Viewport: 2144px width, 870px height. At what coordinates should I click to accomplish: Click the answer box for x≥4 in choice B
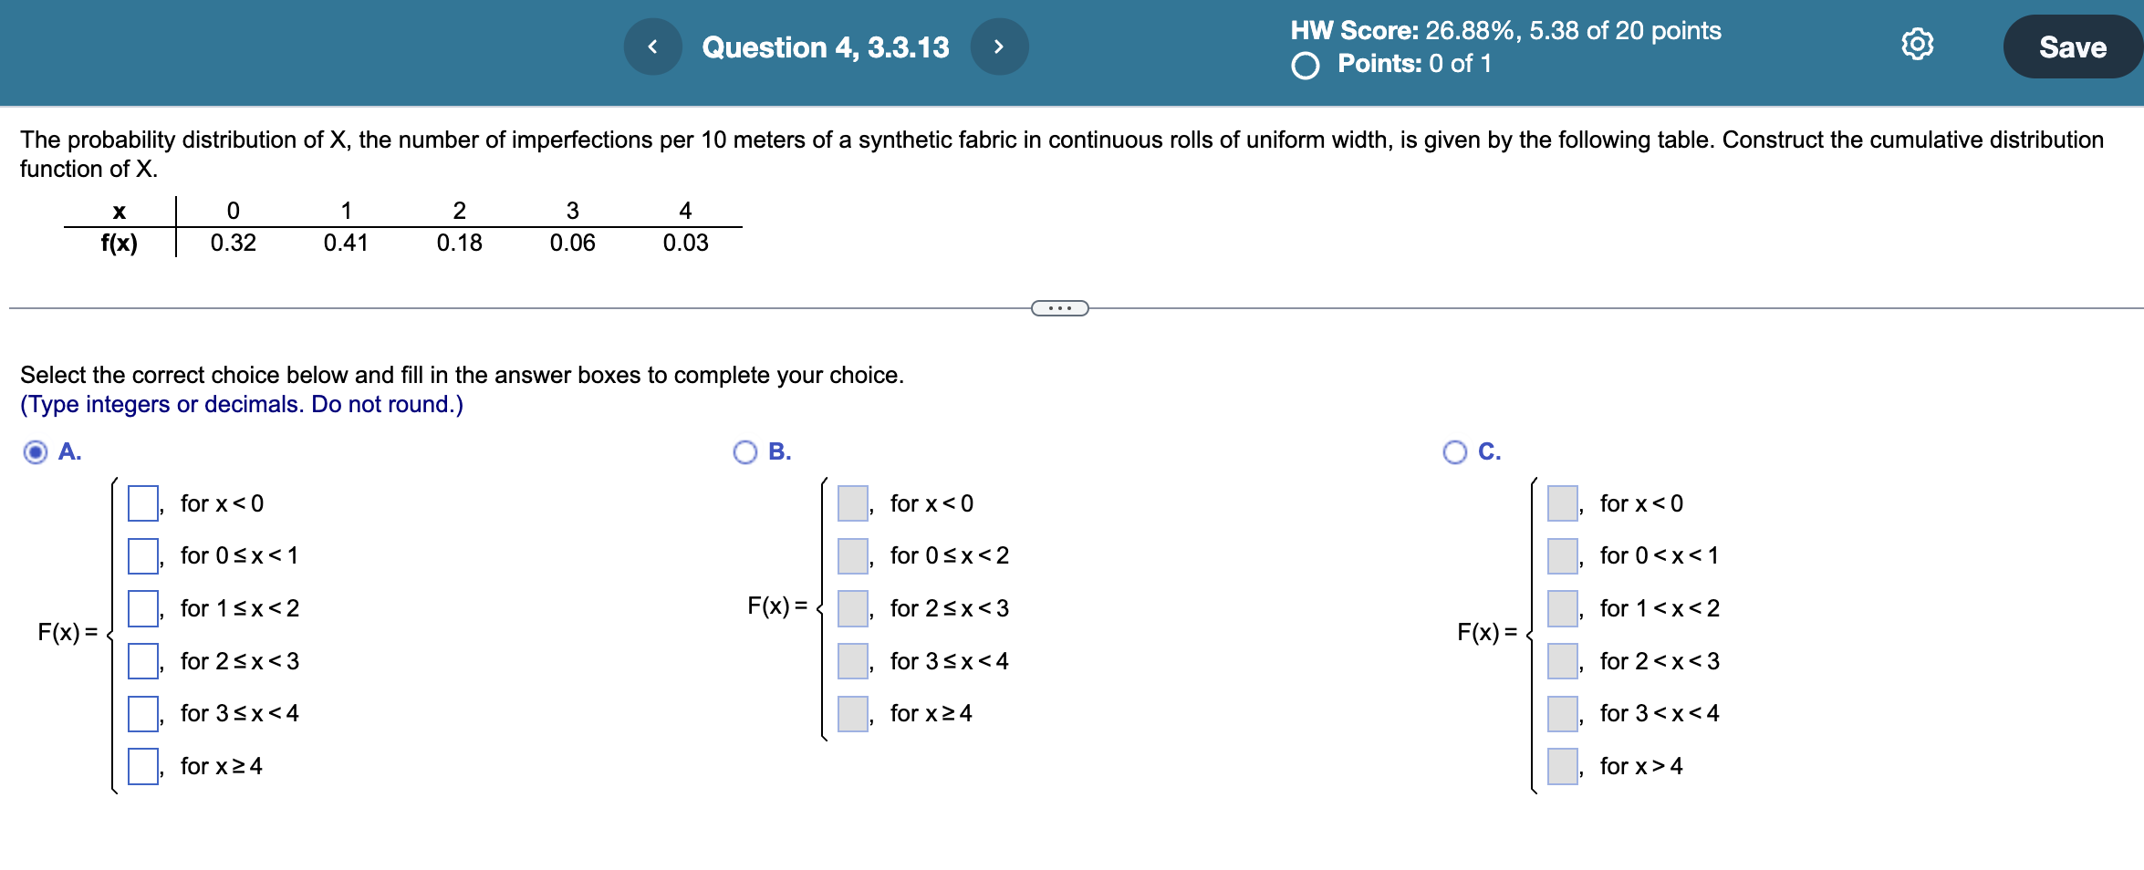point(850,713)
